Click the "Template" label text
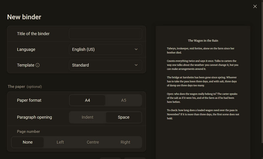 26,65
